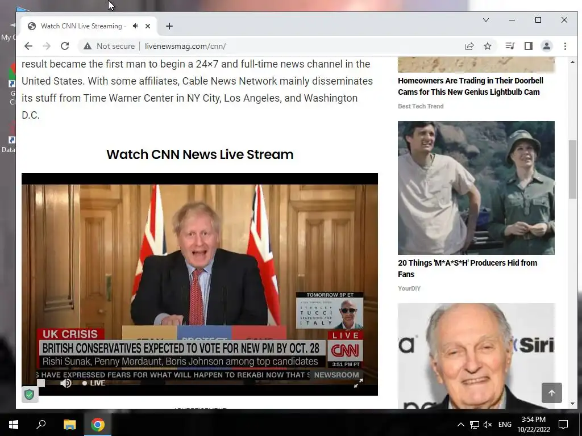Screen dimensions: 582x436
Task: Share this page via share icon
Action: pos(469,46)
